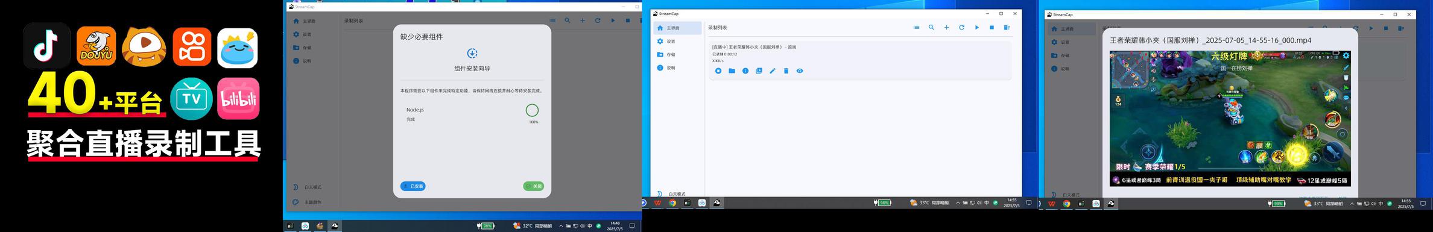
Task: Click the mp4 filename title in preview dialog
Action: pyautogui.click(x=1210, y=40)
